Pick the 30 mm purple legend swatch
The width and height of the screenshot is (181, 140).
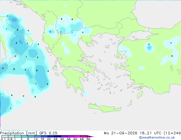pyautogui.click(x=64, y=136)
